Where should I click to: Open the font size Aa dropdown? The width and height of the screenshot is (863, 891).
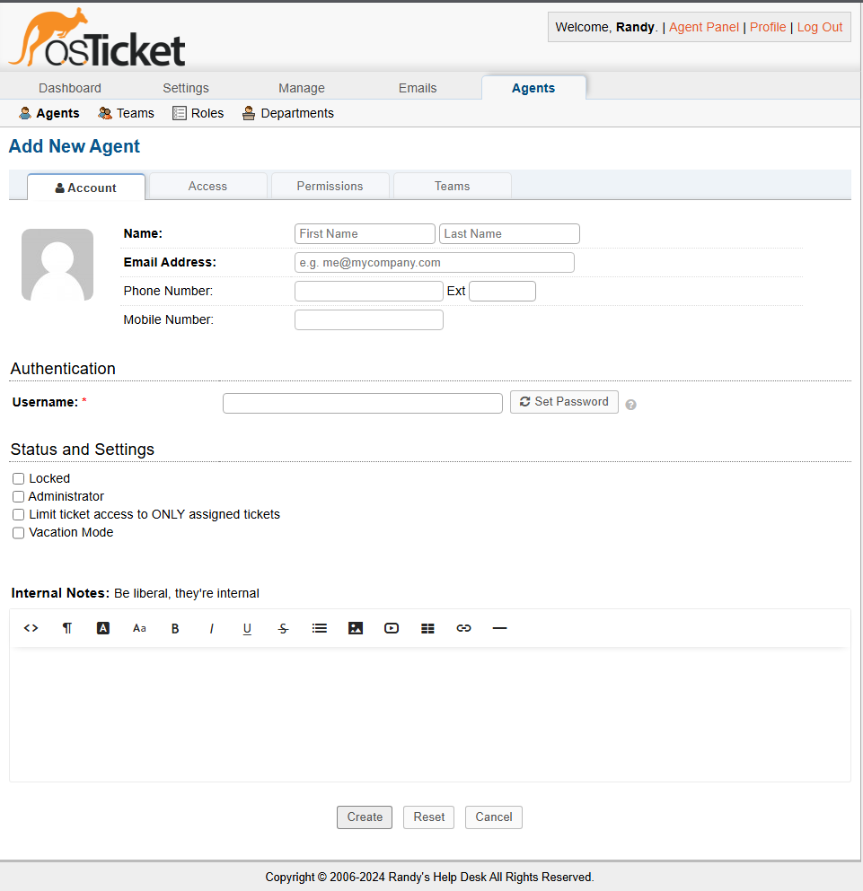(x=139, y=628)
